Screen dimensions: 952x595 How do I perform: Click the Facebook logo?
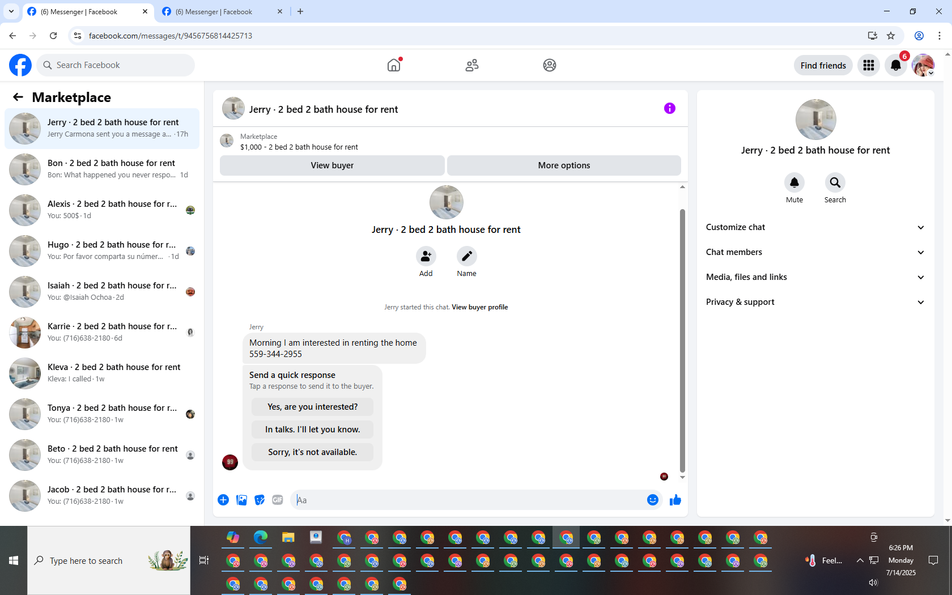pyautogui.click(x=20, y=65)
